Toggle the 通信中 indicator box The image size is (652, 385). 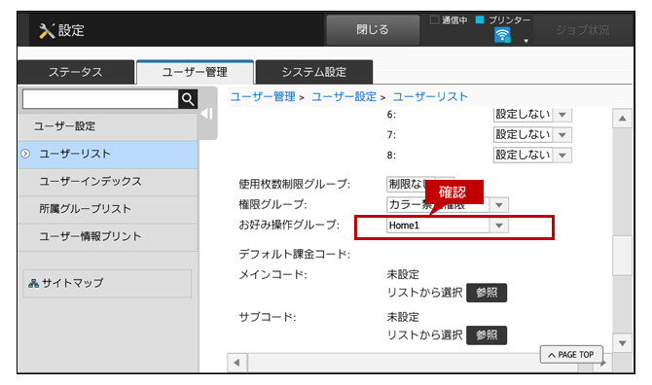click(x=434, y=20)
